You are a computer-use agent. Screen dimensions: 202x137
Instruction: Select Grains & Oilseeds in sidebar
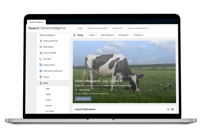(50, 41)
